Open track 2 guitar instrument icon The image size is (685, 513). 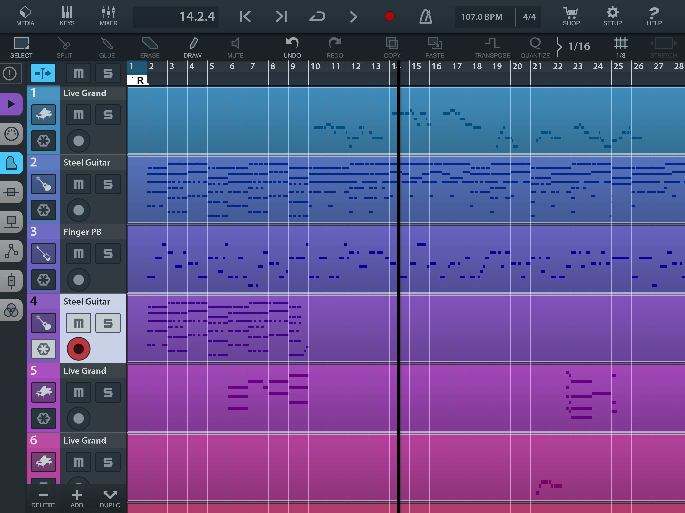click(43, 184)
